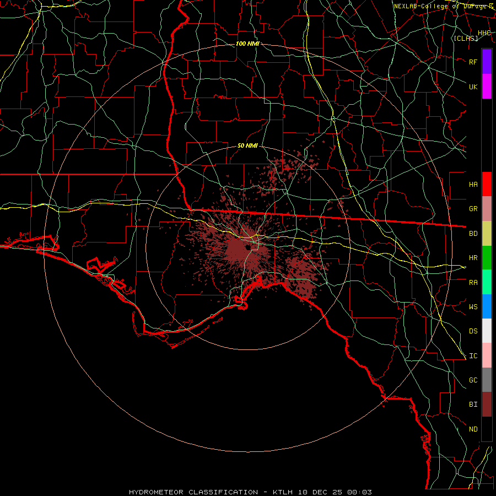The height and width of the screenshot is (496, 496).
Task: Click the RF purple legend swatch
Action: (x=487, y=62)
